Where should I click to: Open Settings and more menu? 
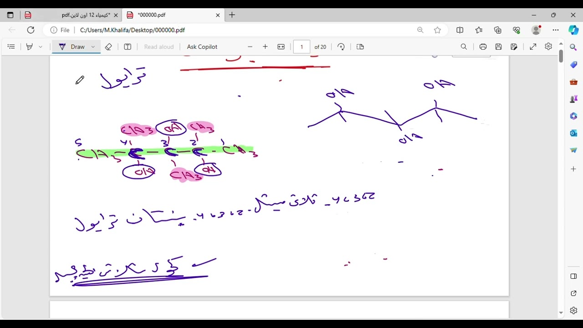pyautogui.click(x=556, y=30)
